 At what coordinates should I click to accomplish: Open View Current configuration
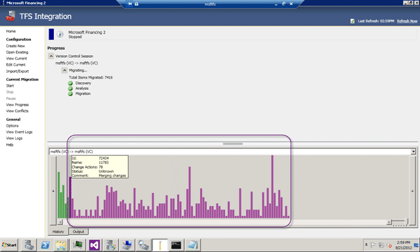point(16,58)
